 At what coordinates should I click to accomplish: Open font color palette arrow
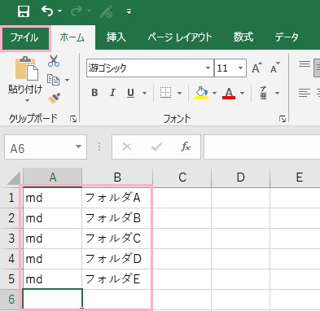[x=242, y=93]
